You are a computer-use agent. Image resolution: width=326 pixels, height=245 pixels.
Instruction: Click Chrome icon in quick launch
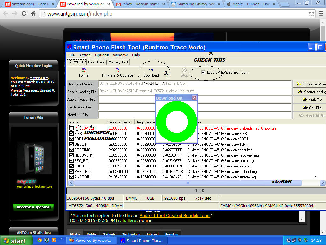click(39, 240)
